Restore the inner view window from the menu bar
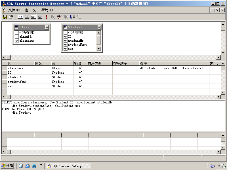The image size is (227, 170). (x=217, y=10)
